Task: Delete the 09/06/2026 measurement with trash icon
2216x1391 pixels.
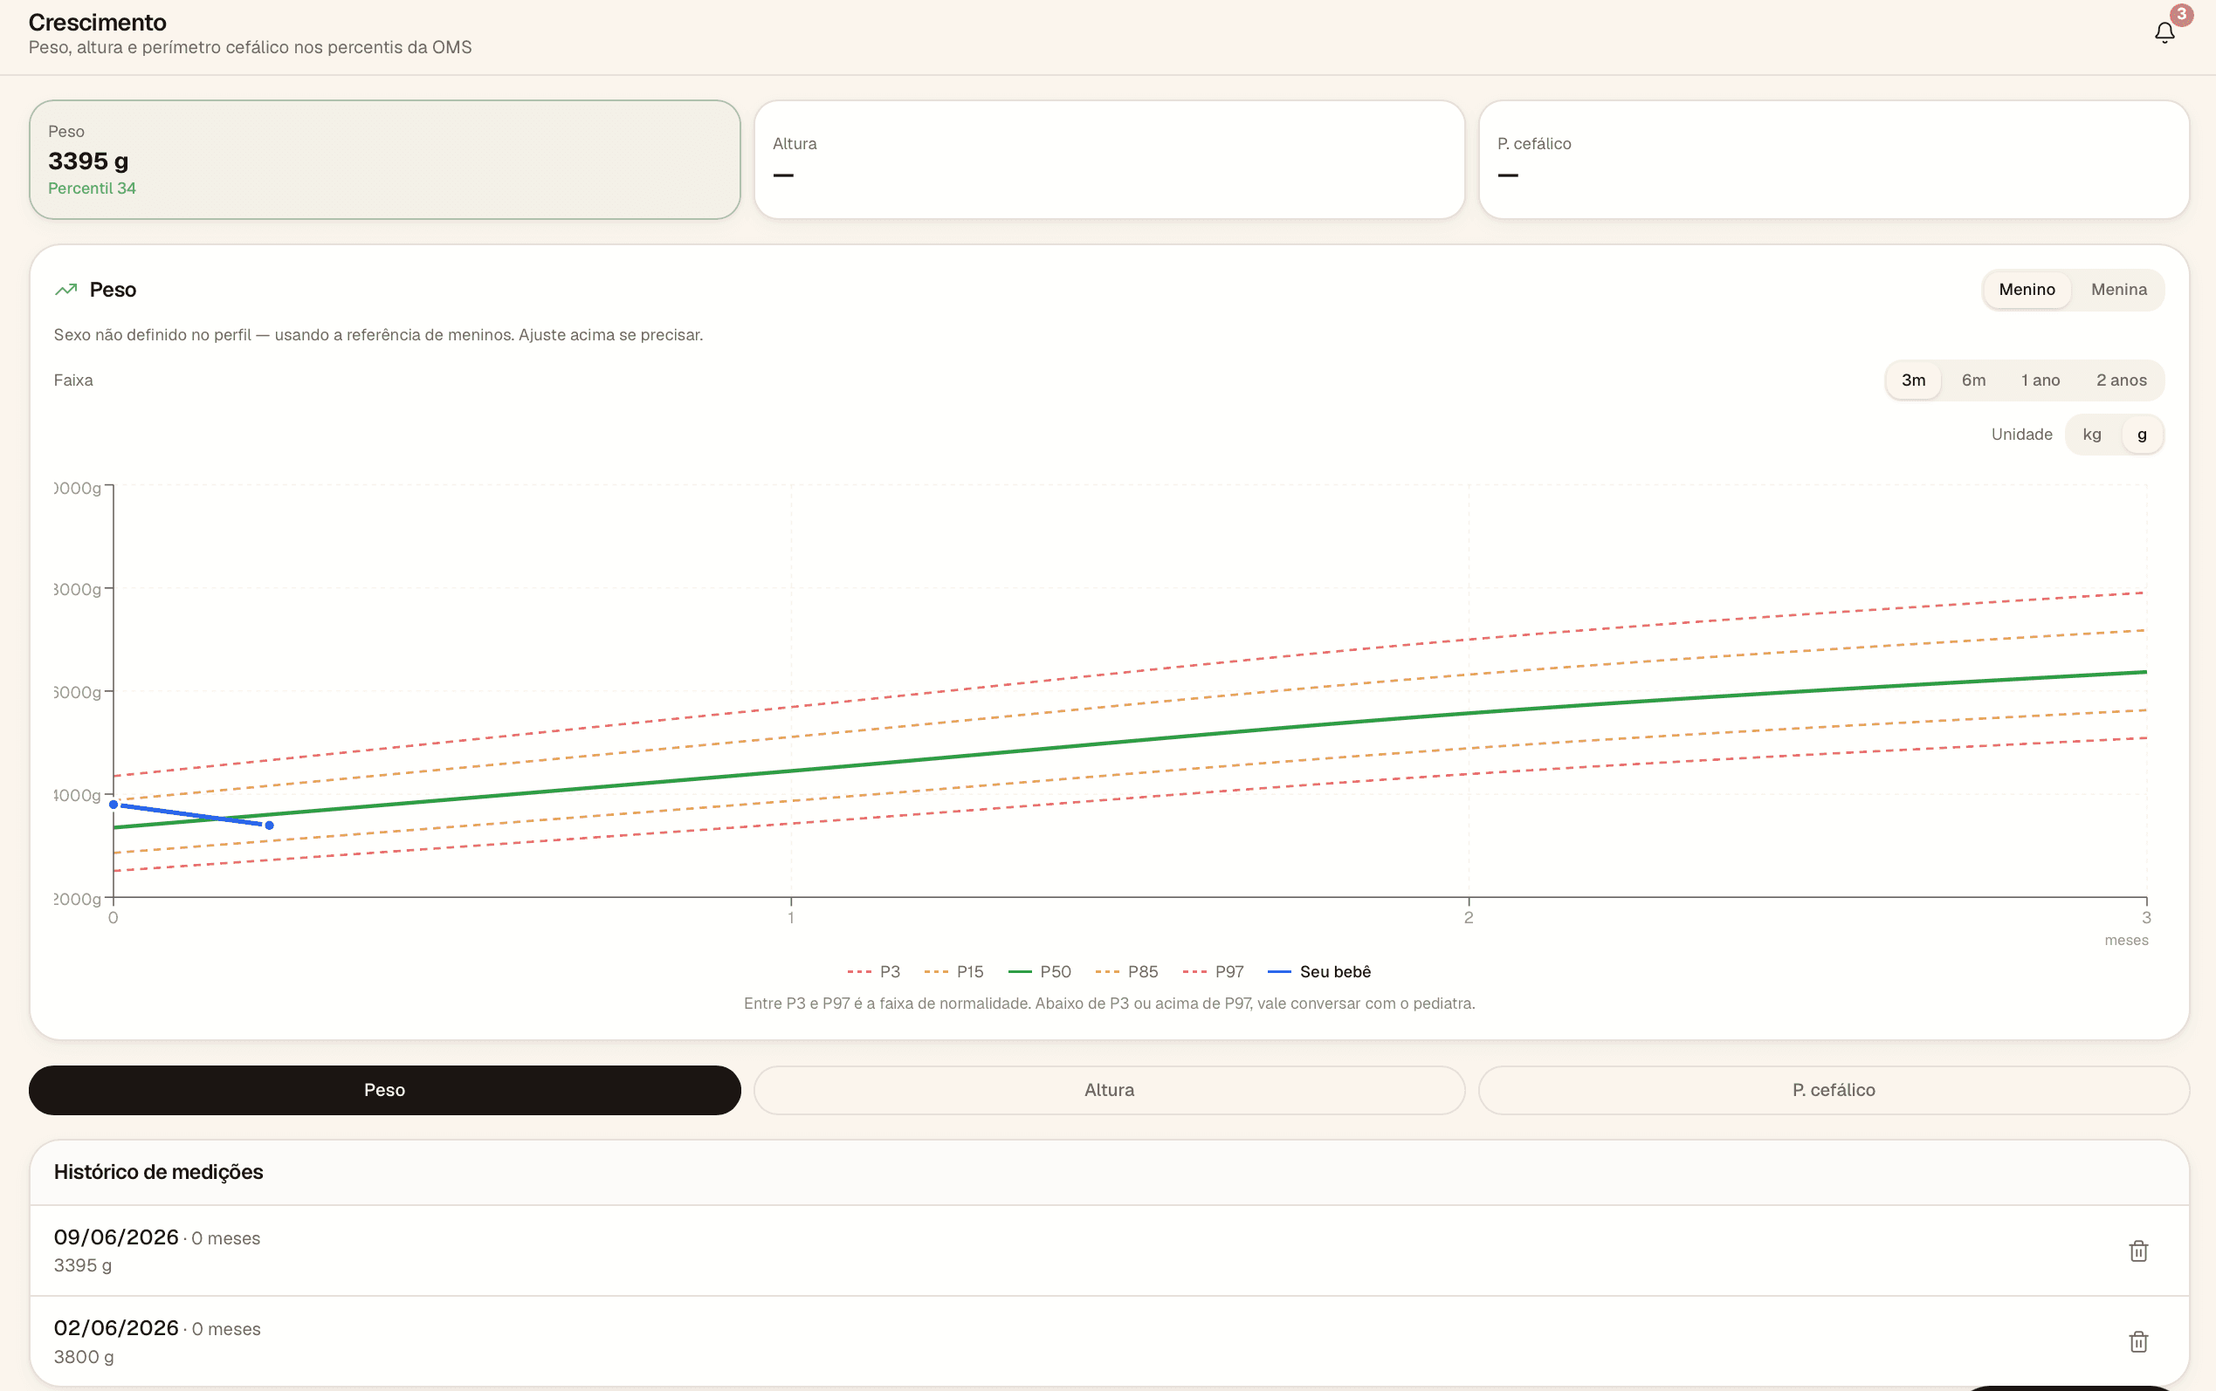Action: [2138, 1251]
